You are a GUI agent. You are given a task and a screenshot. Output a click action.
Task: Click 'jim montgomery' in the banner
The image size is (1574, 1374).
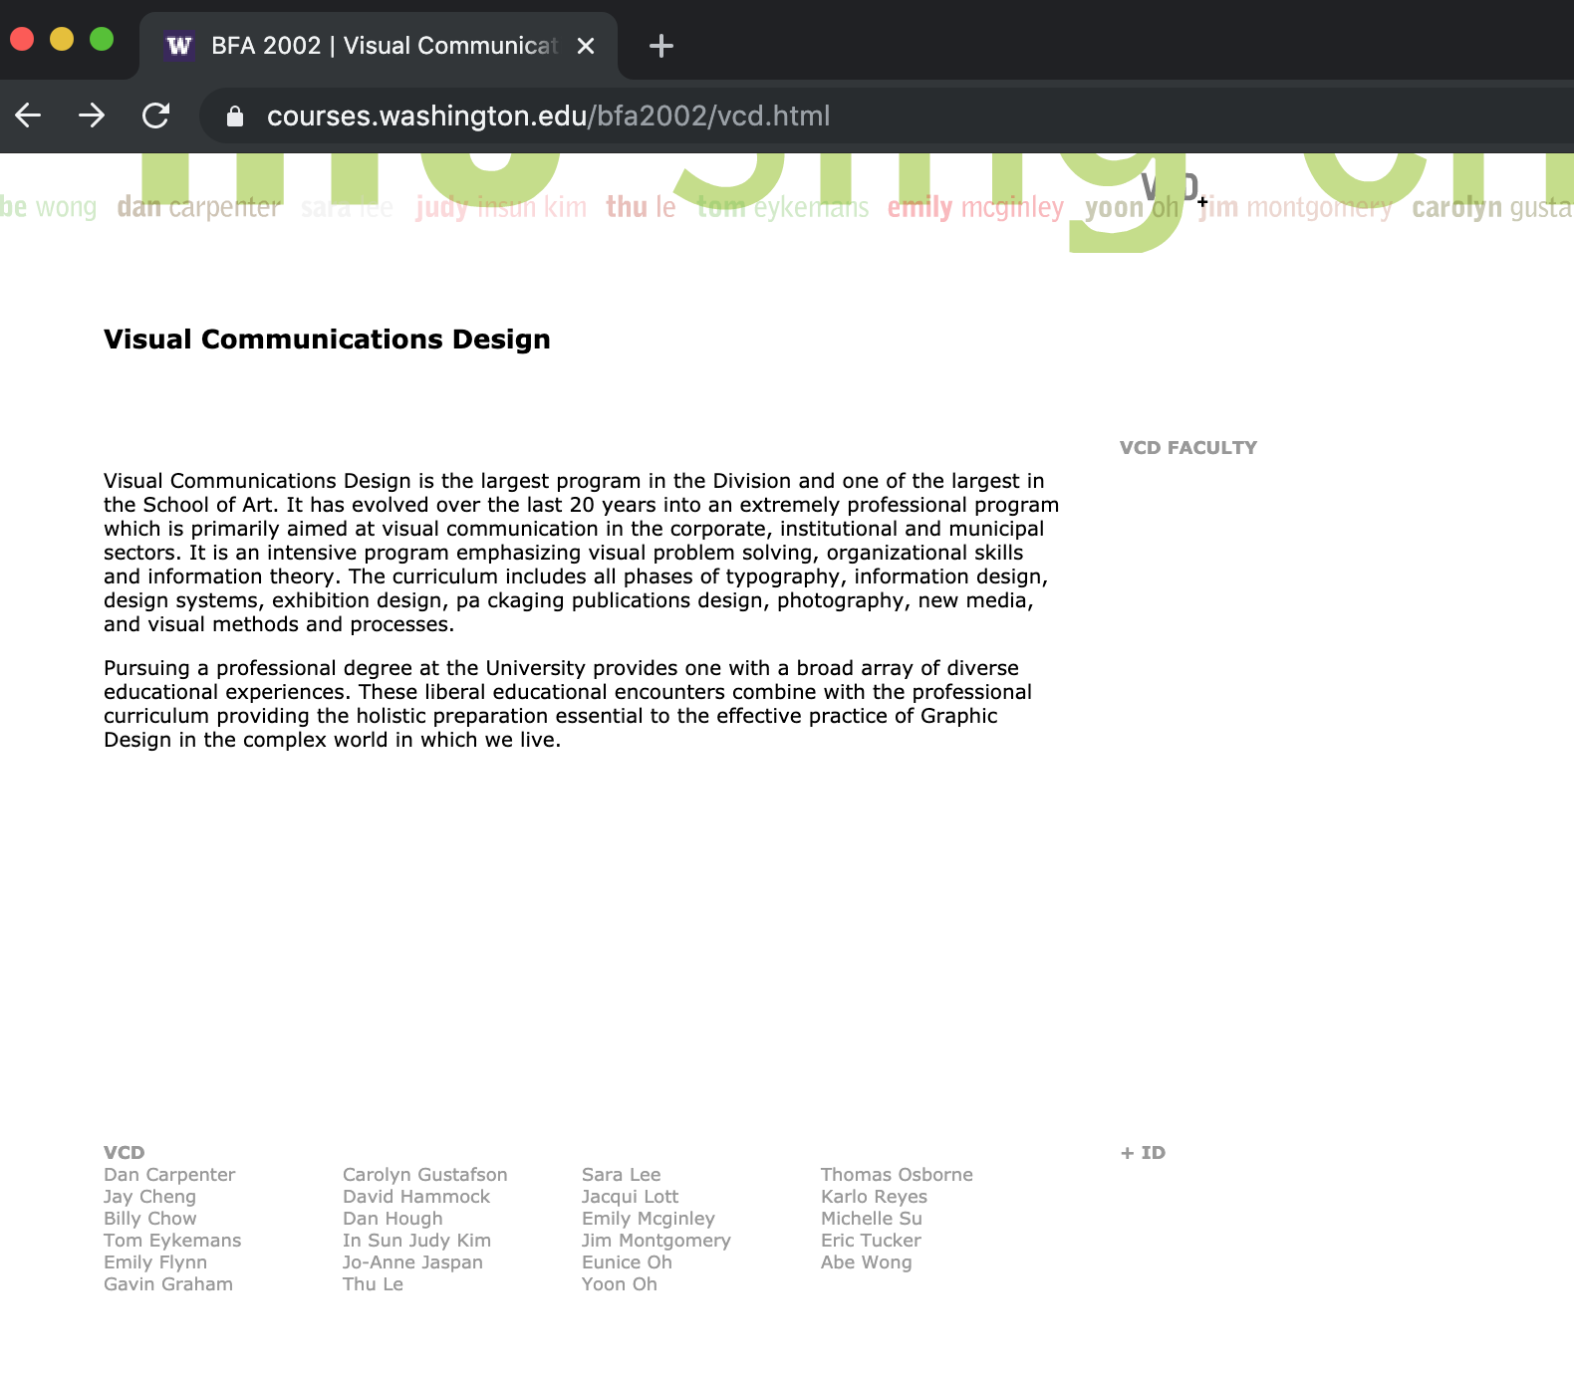click(1295, 207)
